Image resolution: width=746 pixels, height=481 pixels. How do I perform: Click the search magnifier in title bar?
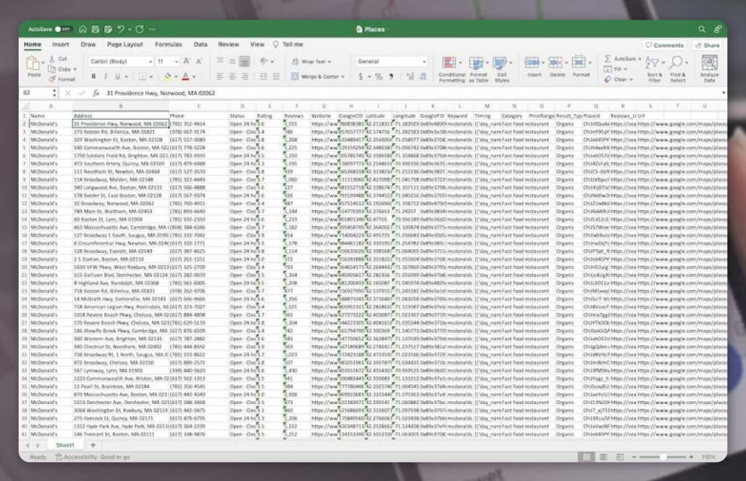point(702,29)
